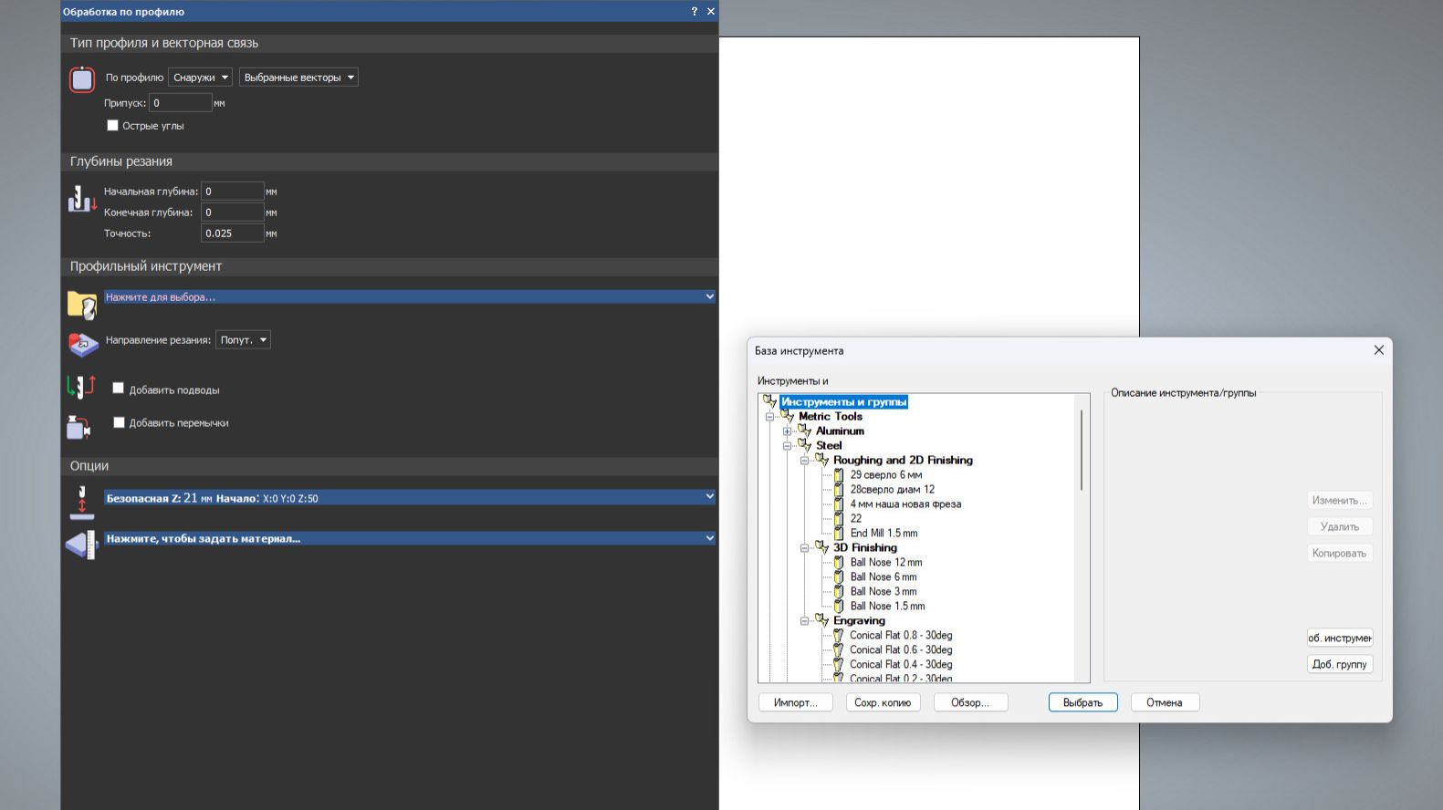
Task: Open the Выбранные векторы dropdown
Action: coord(298,78)
